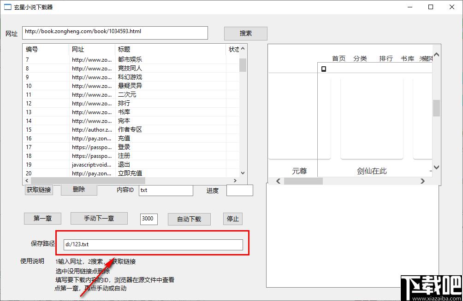Select row 18 titled 注册
This screenshot has height=301, width=463.
click(131, 156)
